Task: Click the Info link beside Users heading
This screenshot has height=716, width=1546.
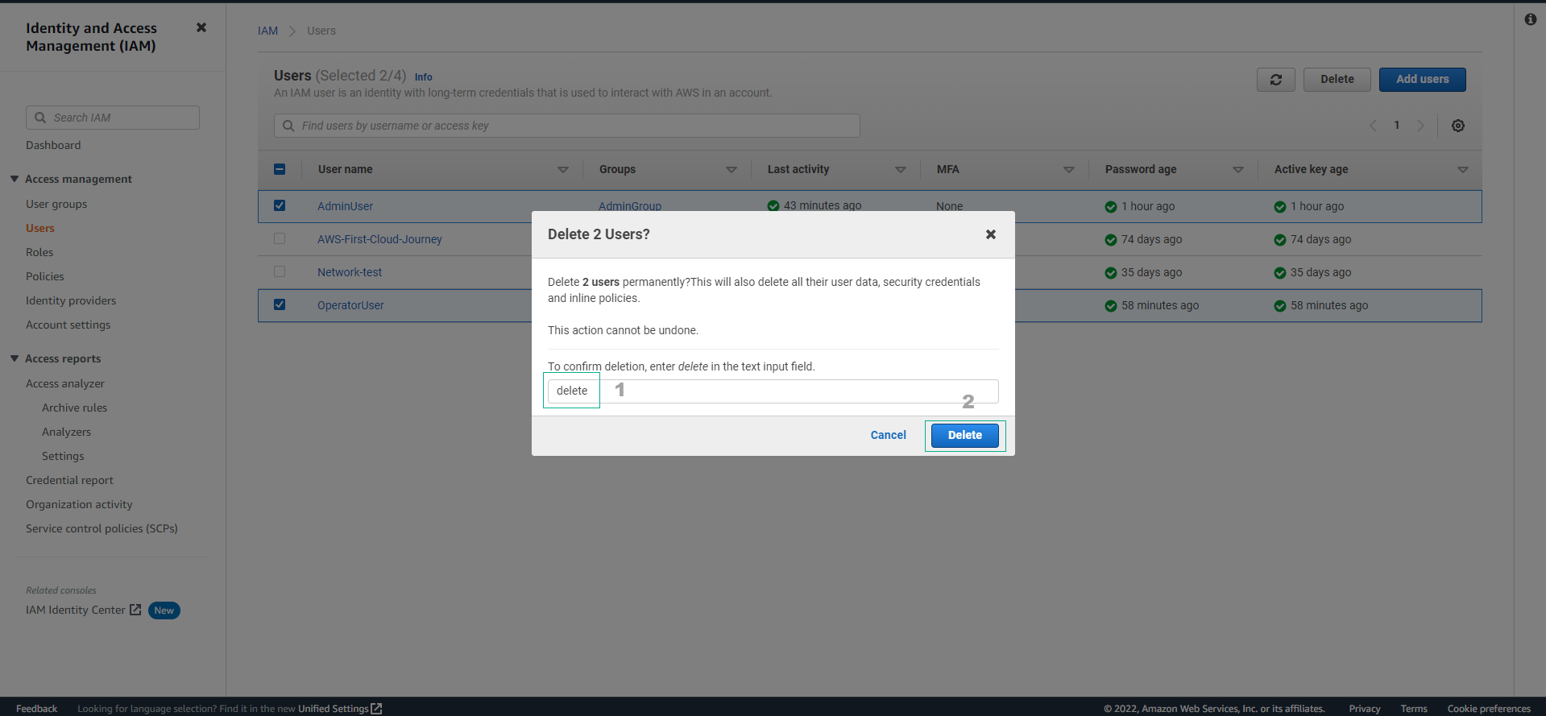Action: 424,77
